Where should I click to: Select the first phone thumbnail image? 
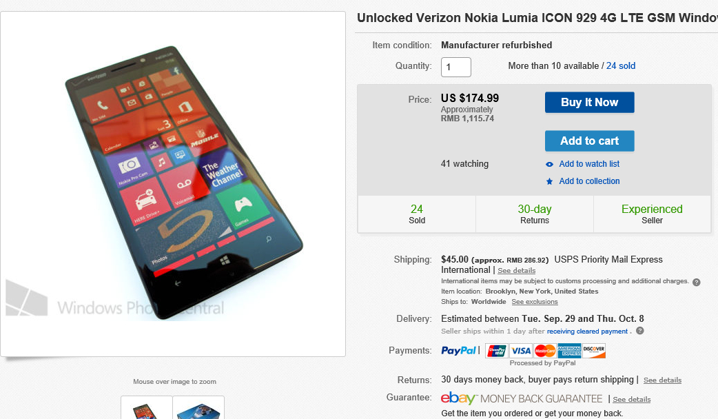tap(147, 408)
